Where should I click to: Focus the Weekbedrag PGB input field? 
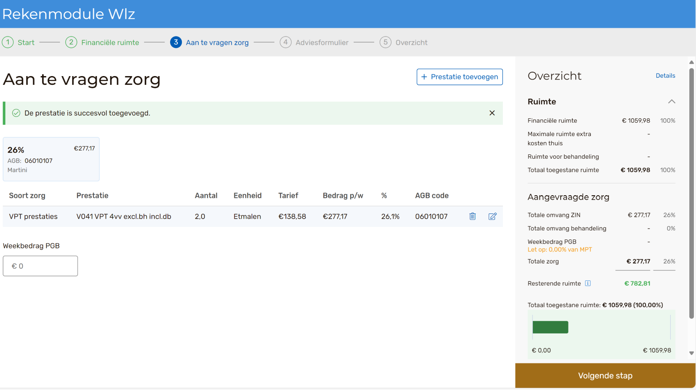point(40,266)
